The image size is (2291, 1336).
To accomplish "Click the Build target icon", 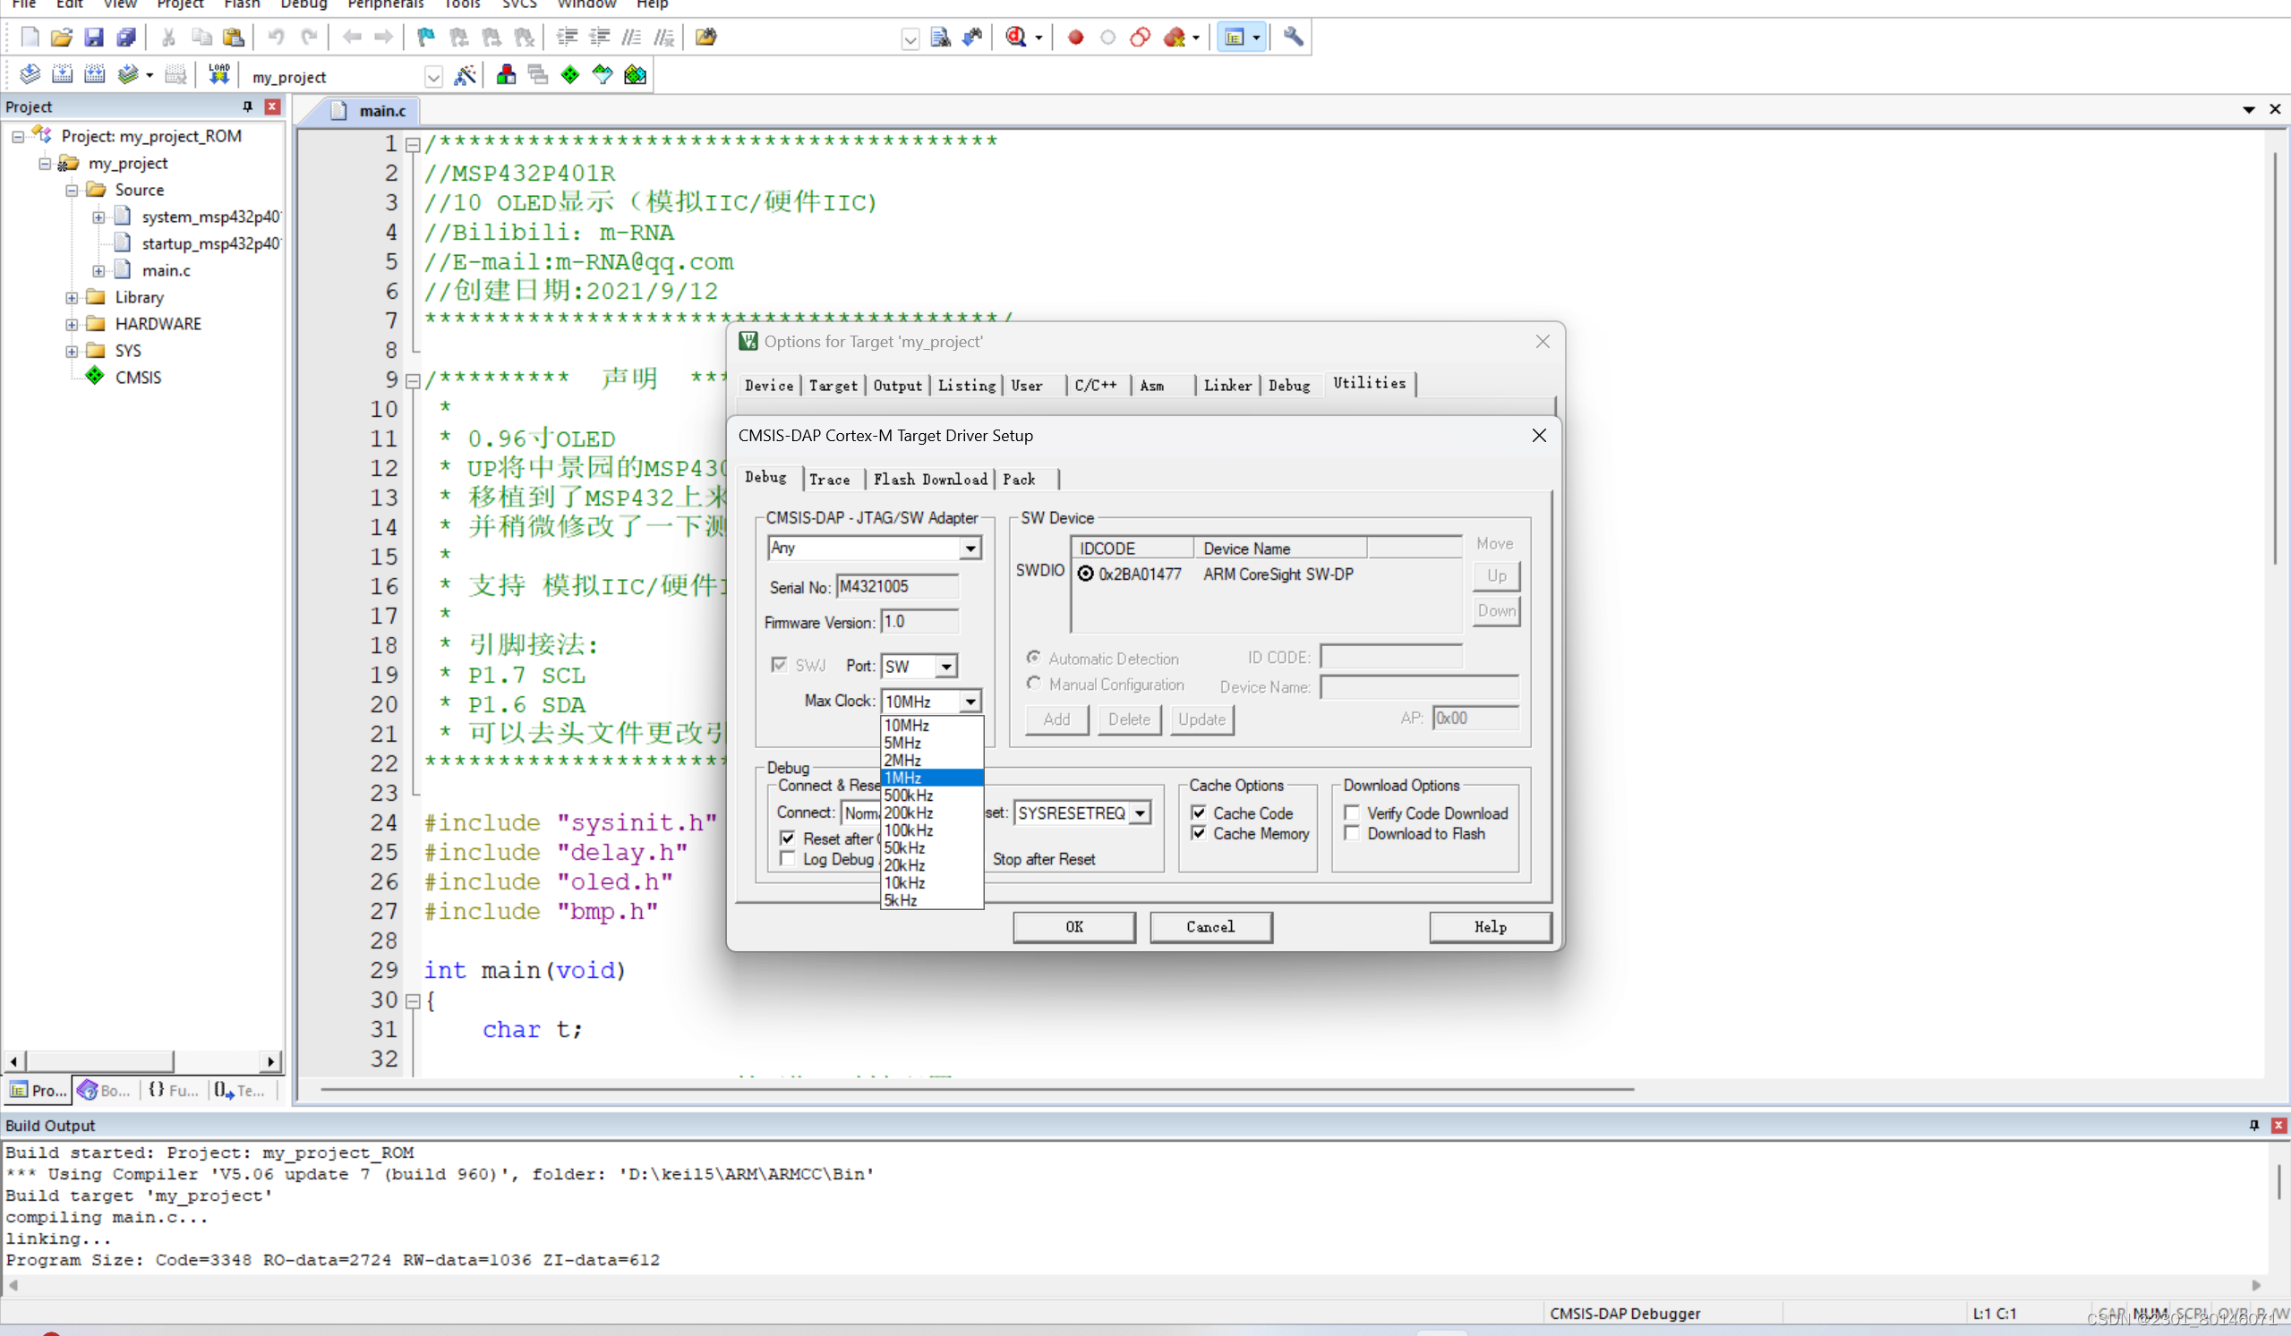I will click(x=62, y=74).
